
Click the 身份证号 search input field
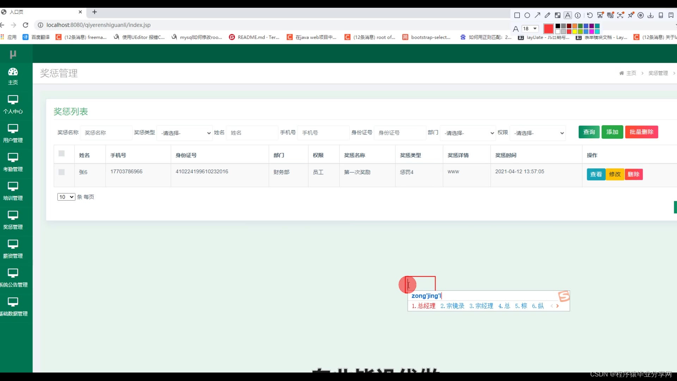(x=400, y=133)
